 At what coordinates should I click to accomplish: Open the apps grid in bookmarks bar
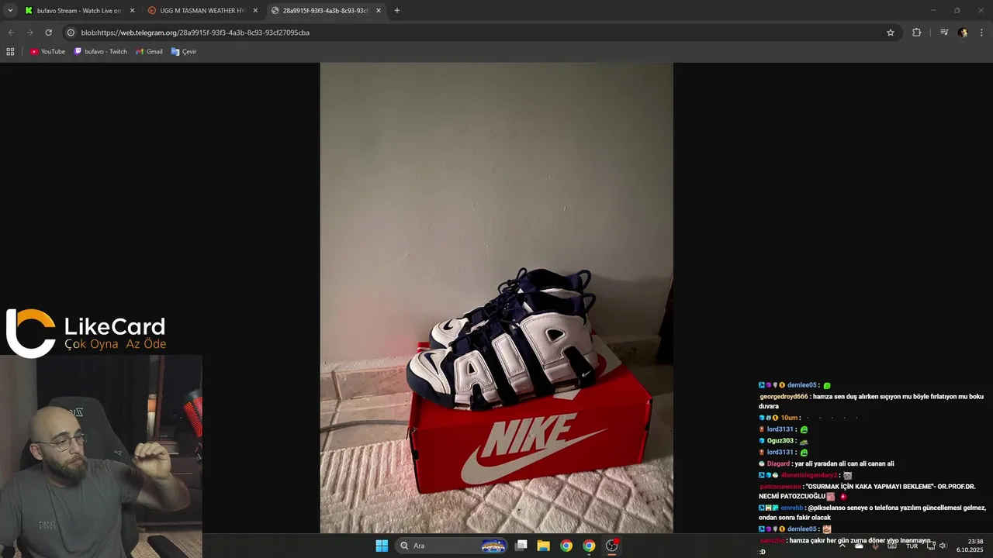[x=10, y=52]
